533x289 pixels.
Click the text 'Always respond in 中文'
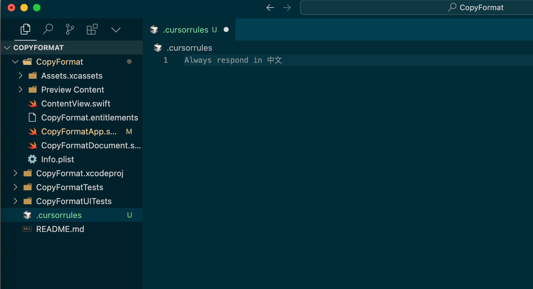point(233,60)
